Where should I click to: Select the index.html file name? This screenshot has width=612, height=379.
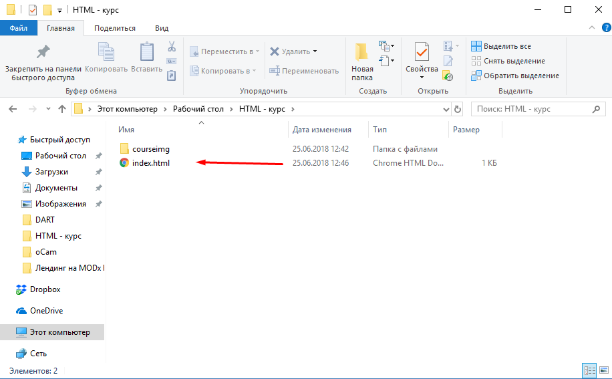pyautogui.click(x=151, y=163)
